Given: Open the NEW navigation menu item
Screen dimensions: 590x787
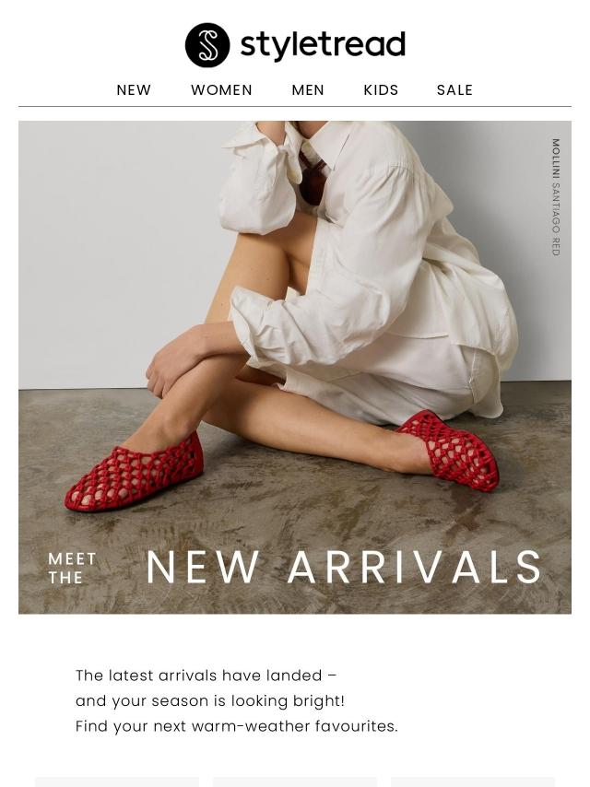Looking at the screenshot, I should 134,89.
